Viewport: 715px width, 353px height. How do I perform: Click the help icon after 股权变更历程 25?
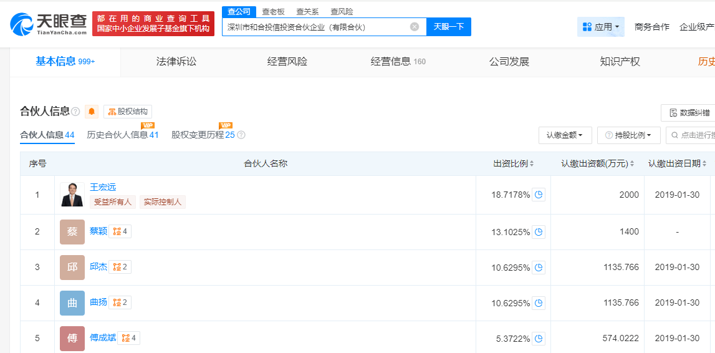click(x=241, y=135)
